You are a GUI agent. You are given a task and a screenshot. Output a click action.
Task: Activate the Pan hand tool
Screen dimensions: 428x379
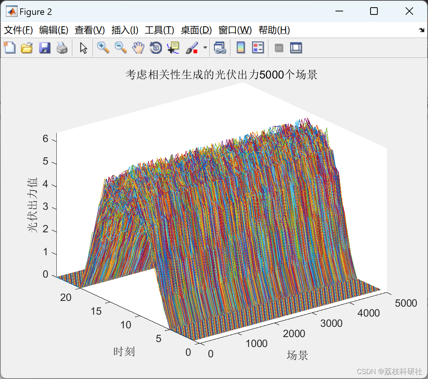(x=138, y=48)
